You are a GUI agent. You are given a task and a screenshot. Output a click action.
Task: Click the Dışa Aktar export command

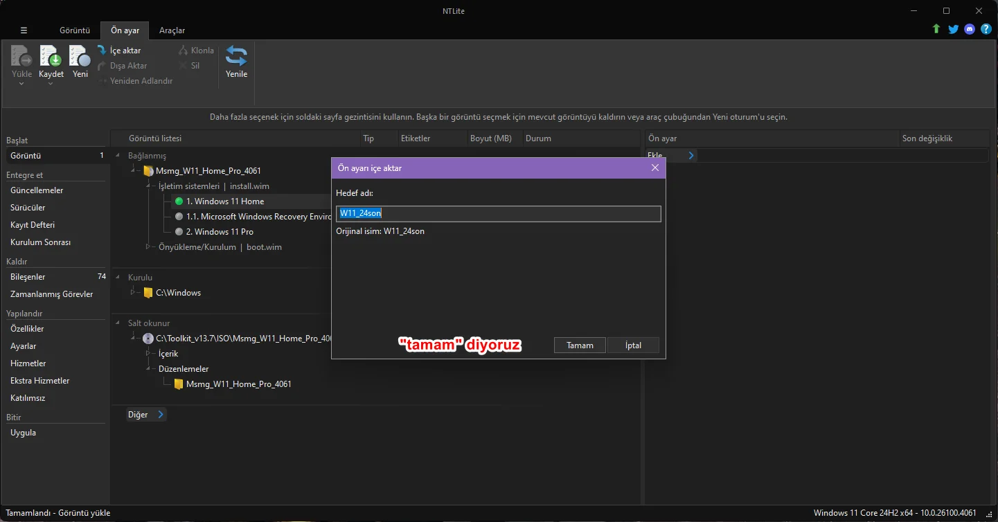(x=123, y=66)
